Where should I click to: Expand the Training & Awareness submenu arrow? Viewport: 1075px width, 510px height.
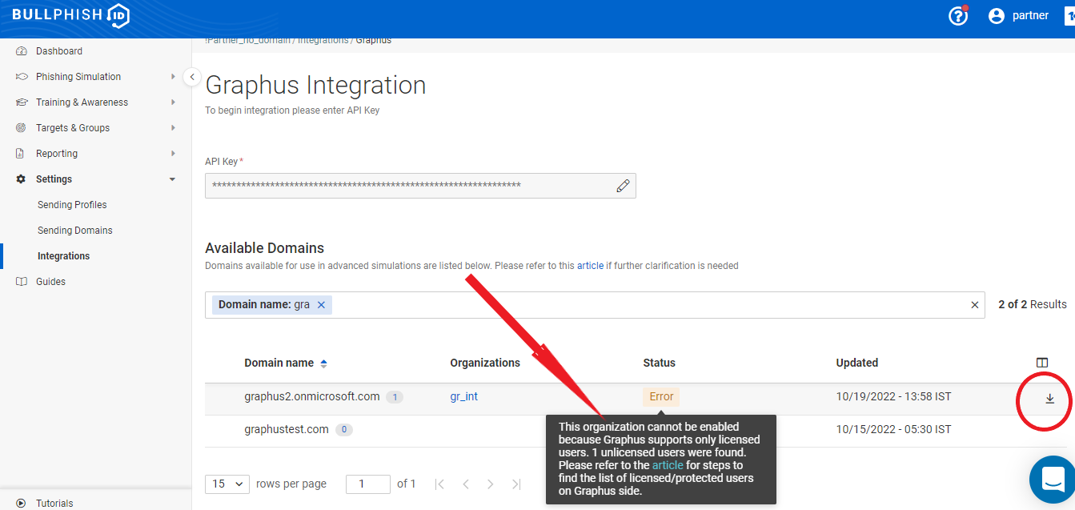(173, 102)
